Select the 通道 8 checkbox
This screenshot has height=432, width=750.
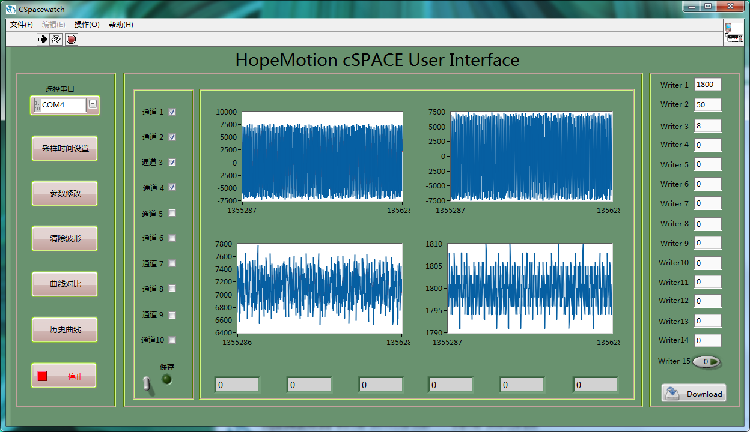(172, 289)
